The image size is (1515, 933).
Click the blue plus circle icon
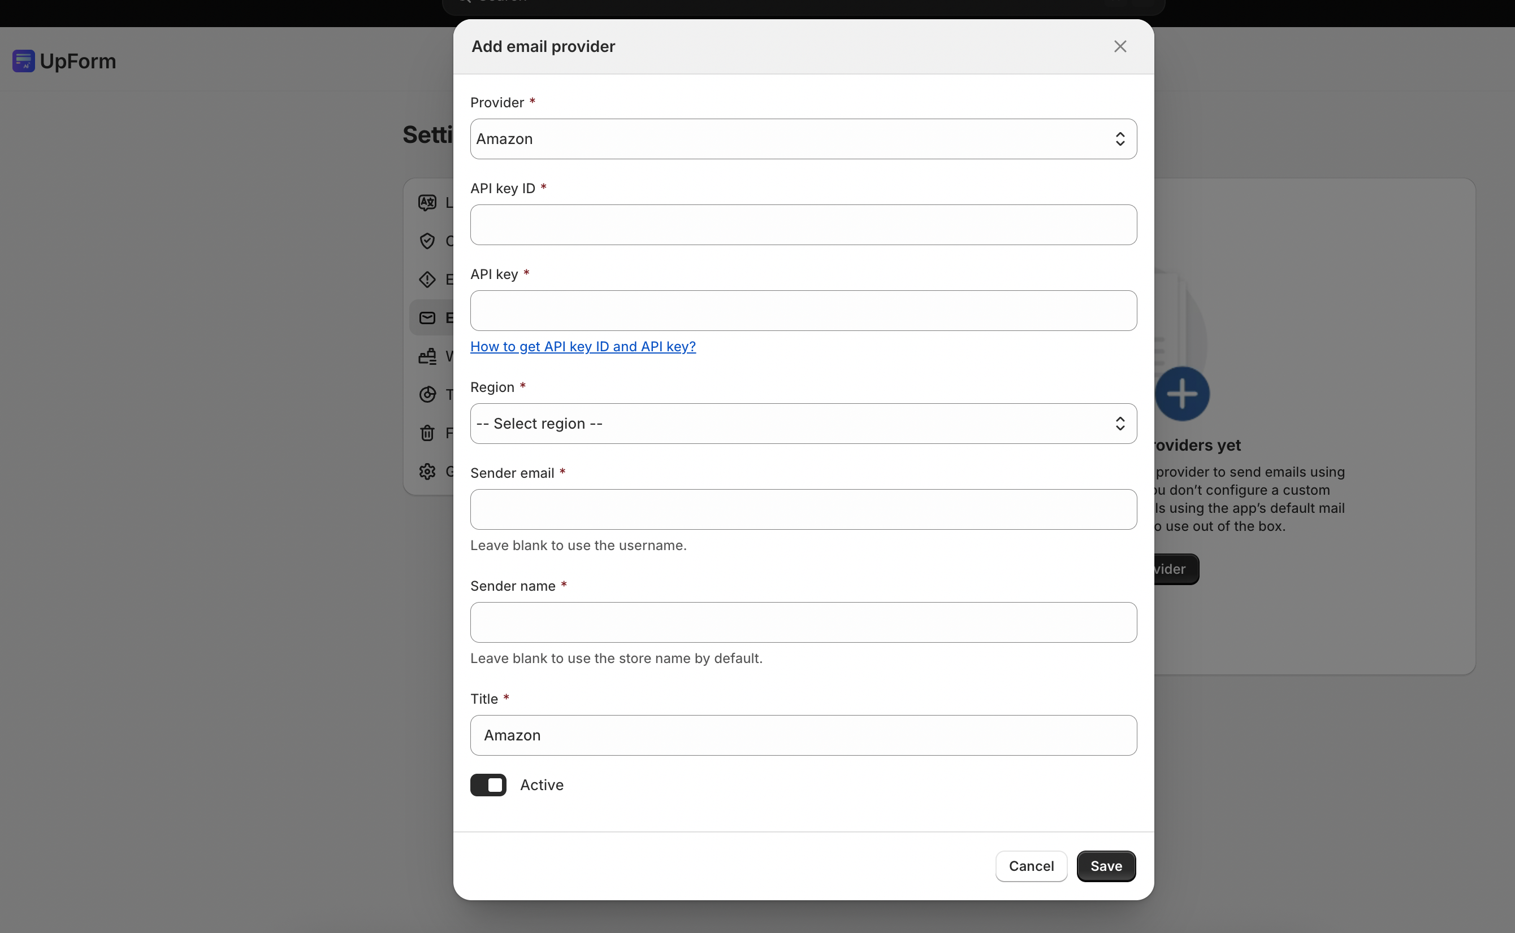pyautogui.click(x=1181, y=394)
